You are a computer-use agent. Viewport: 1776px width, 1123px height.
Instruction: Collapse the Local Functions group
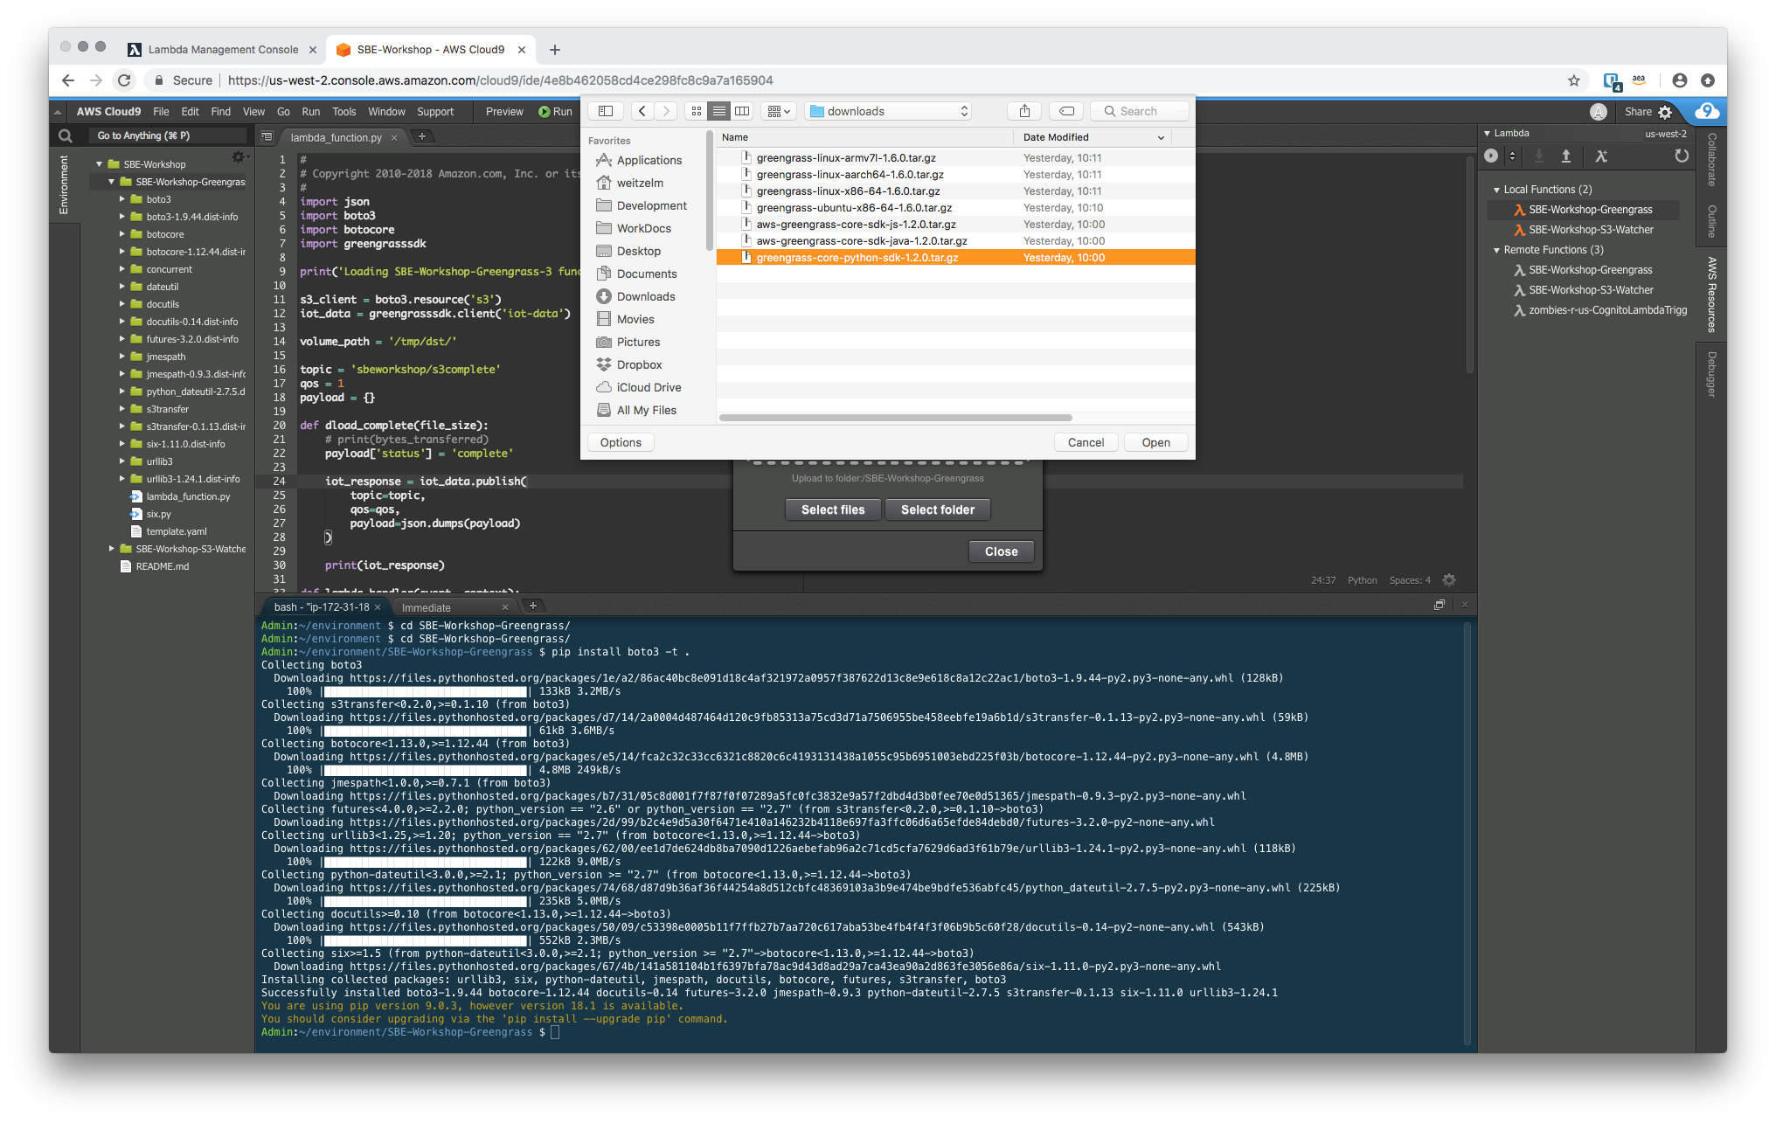pyautogui.click(x=1497, y=190)
